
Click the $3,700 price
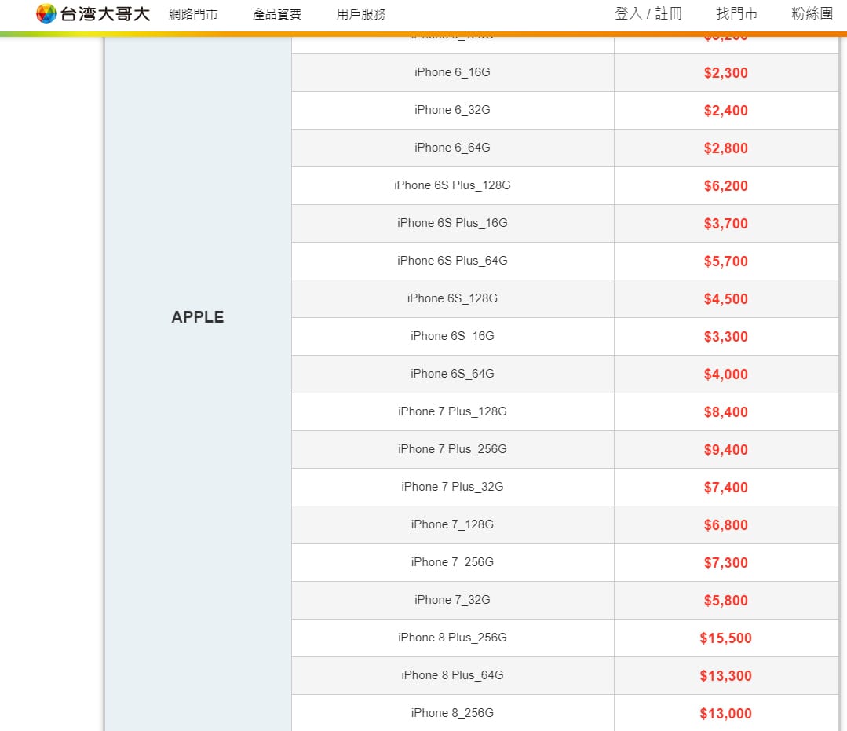[x=725, y=224]
